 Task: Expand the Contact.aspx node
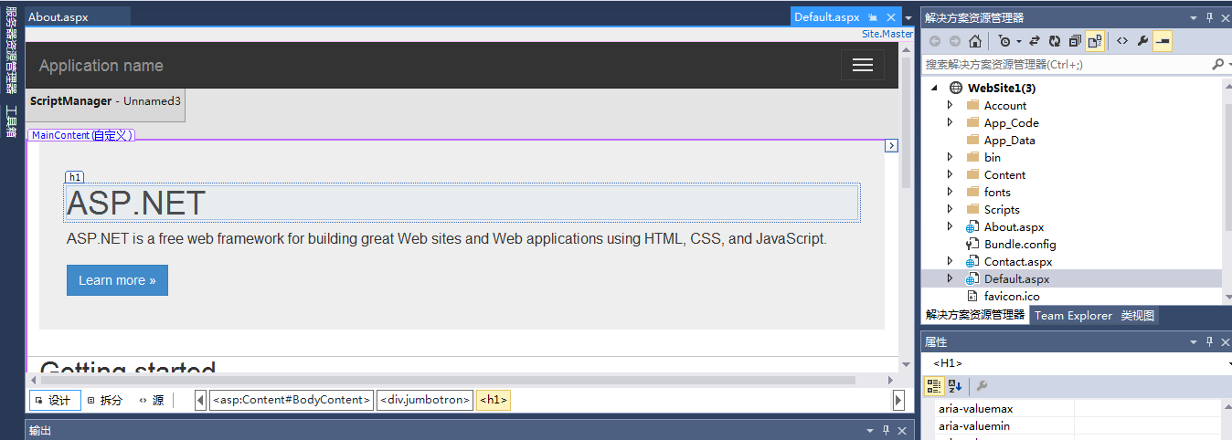click(950, 261)
